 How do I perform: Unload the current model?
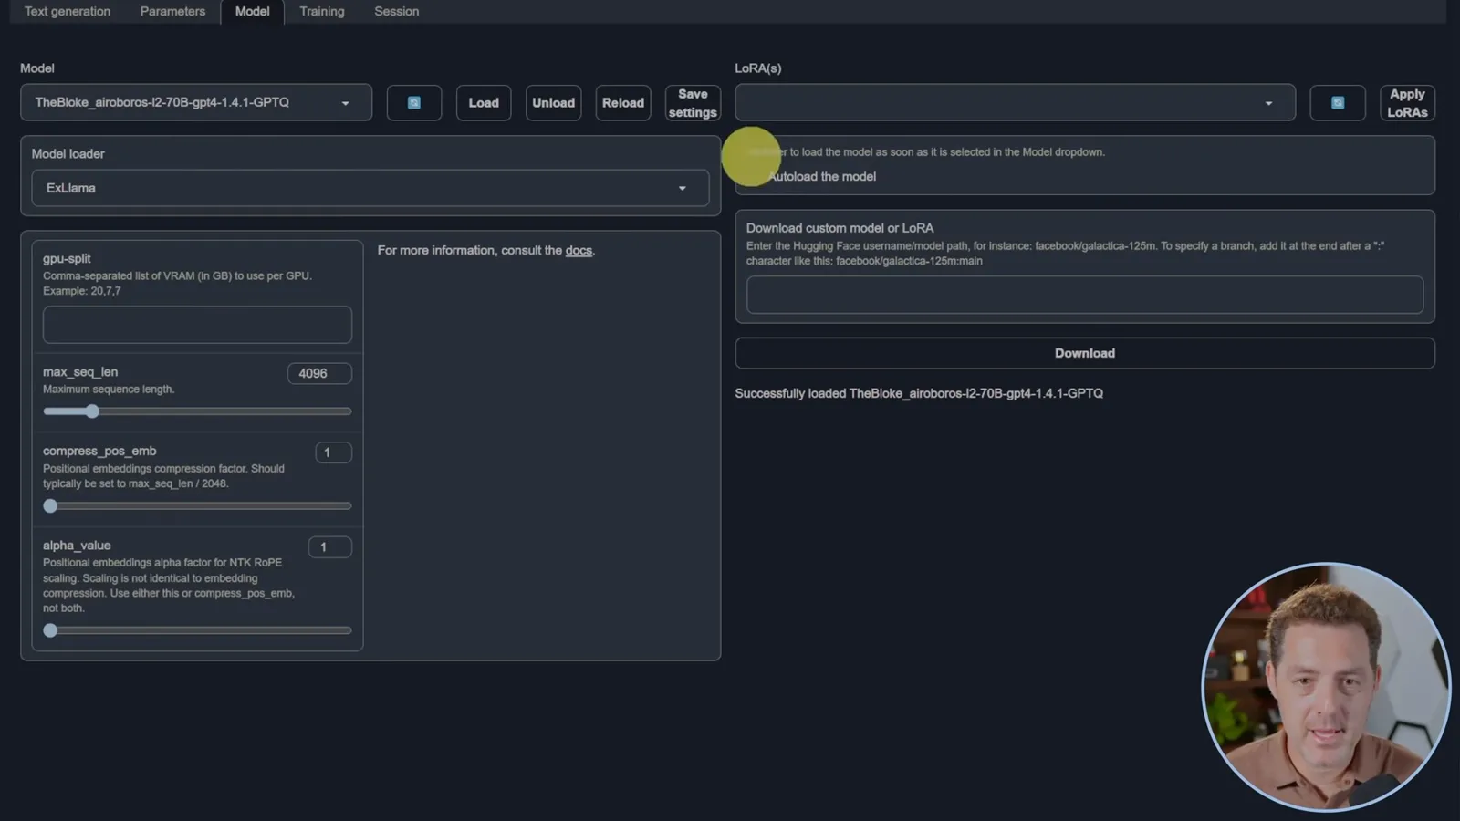(x=554, y=103)
